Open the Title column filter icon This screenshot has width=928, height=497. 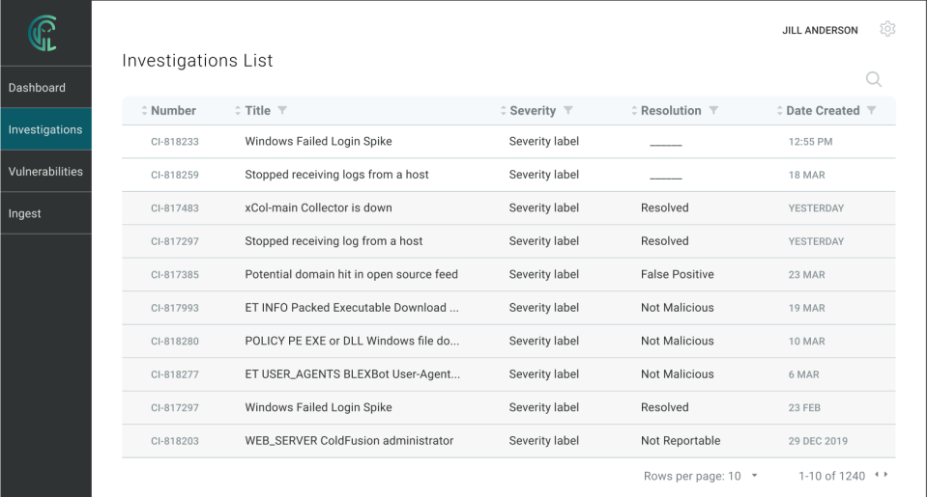coord(282,111)
